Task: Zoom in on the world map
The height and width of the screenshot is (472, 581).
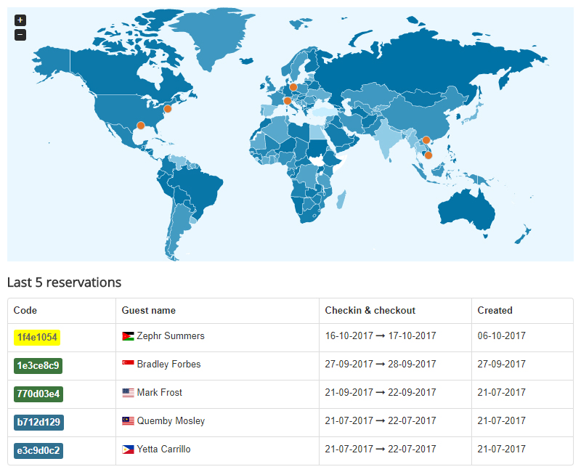Action: pos(20,20)
